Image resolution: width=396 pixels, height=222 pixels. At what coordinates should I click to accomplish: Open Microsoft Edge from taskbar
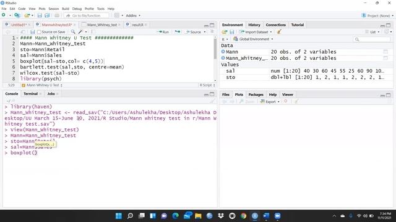tap(175, 216)
